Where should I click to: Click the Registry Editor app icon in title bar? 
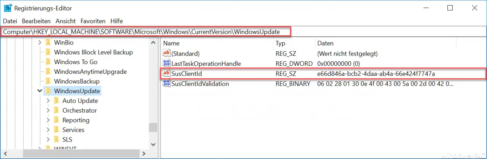point(8,8)
